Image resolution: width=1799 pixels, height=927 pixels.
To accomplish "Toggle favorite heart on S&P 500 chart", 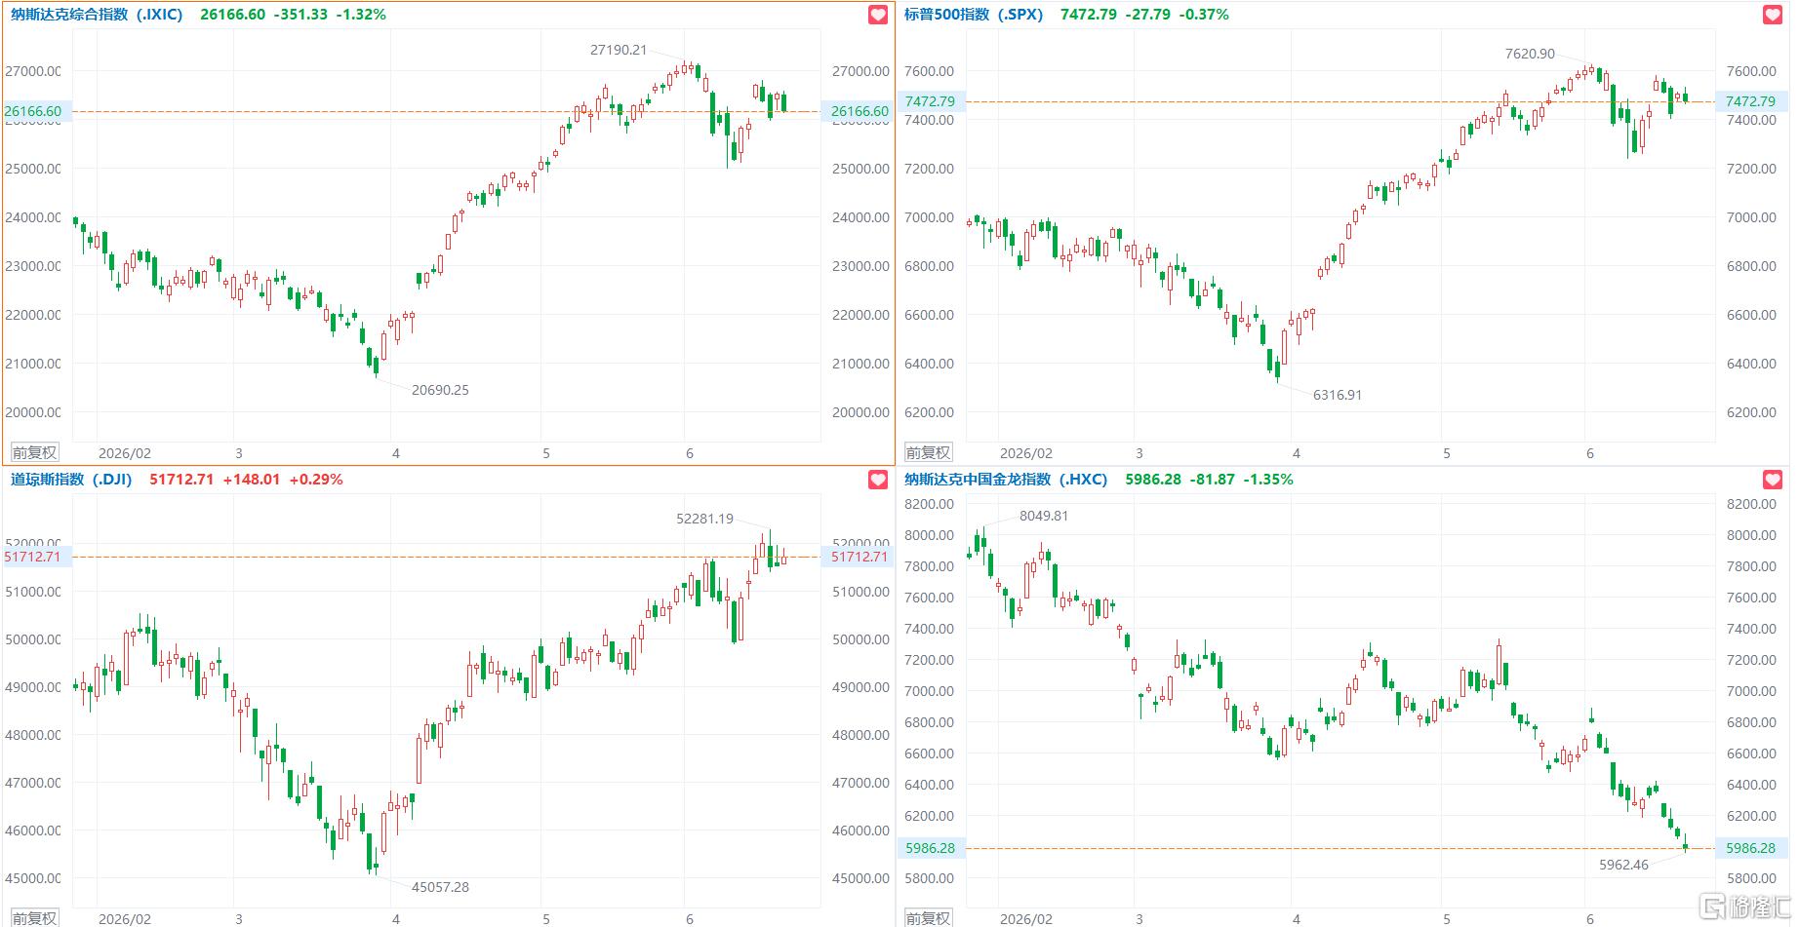I will [x=1773, y=15].
